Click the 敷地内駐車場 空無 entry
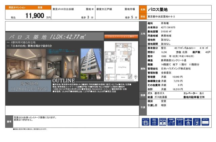The width and height of the screenshot is (216, 142). tap(194, 97)
